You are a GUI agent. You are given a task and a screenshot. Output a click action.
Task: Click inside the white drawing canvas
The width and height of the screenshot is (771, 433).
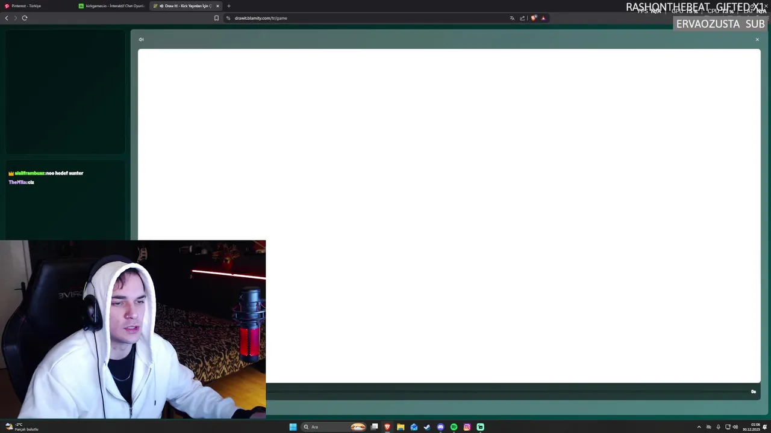[449, 215]
